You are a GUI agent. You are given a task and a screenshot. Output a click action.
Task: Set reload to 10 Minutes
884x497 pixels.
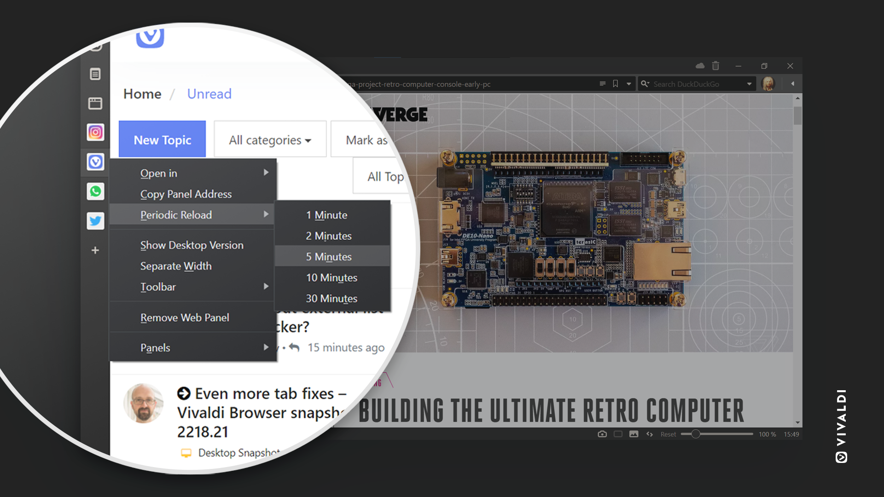332,277
